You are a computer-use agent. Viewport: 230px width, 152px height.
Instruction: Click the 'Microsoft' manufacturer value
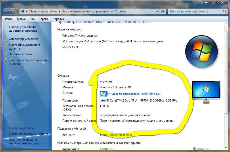tap(106, 82)
